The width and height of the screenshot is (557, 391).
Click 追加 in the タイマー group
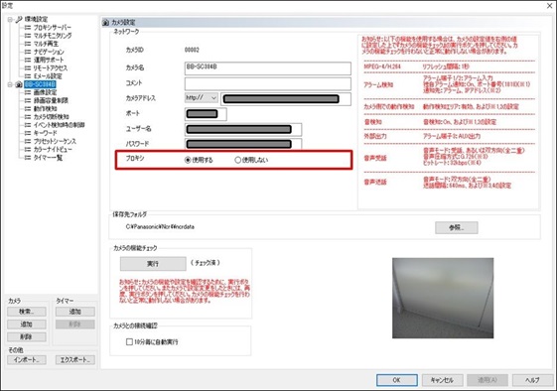tap(74, 312)
